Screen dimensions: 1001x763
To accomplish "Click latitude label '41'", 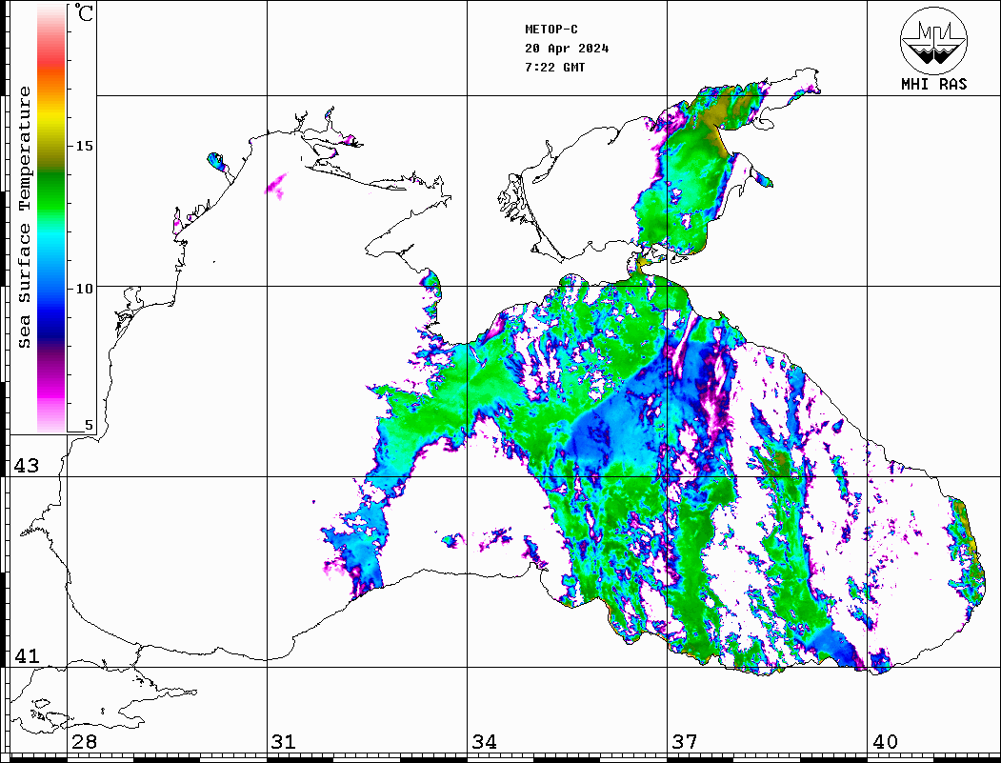I will (27, 655).
